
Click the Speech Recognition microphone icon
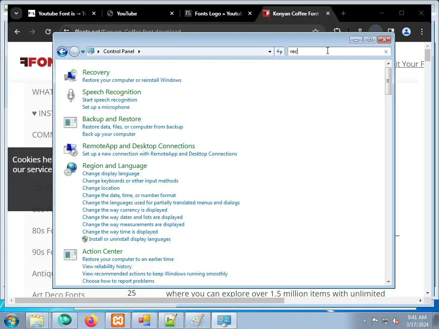coord(71,95)
